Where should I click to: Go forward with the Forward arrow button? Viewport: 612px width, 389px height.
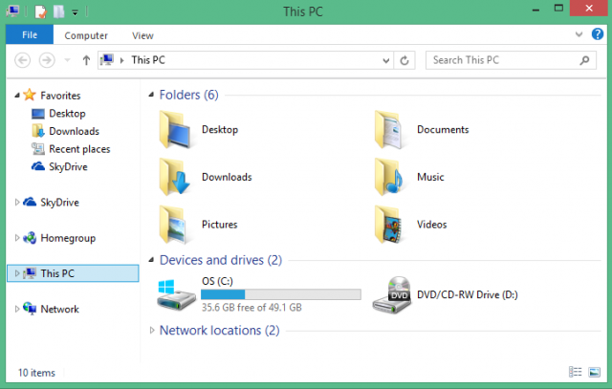tap(47, 60)
